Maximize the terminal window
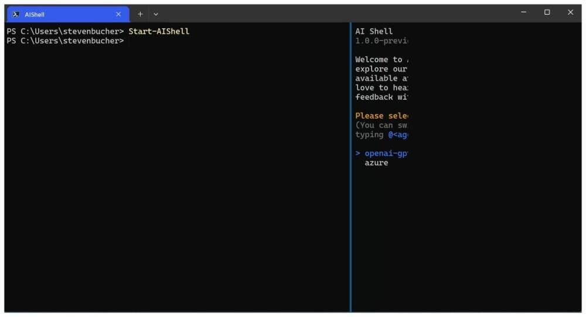The width and height of the screenshot is (586, 317). [x=547, y=12]
